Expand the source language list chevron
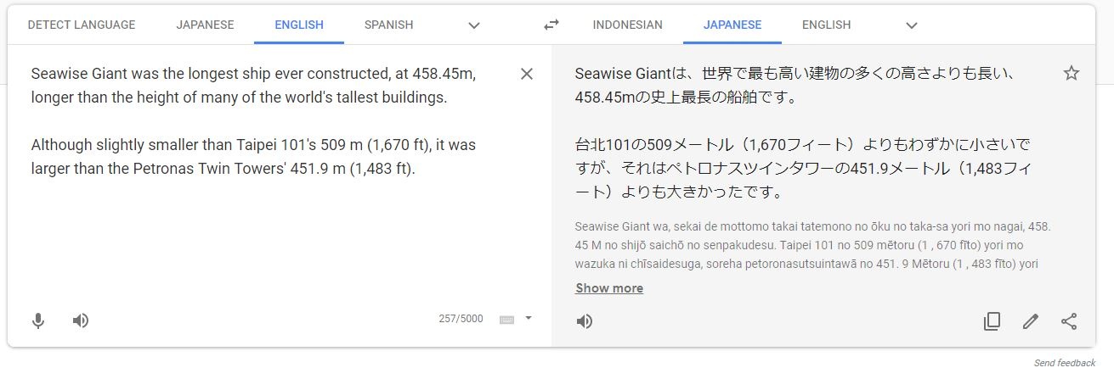The height and width of the screenshot is (379, 1114). [x=474, y=25]
